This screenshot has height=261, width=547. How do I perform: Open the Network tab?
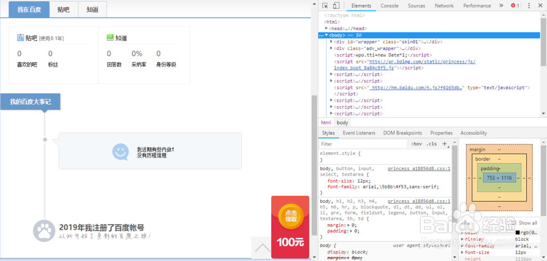444,5
